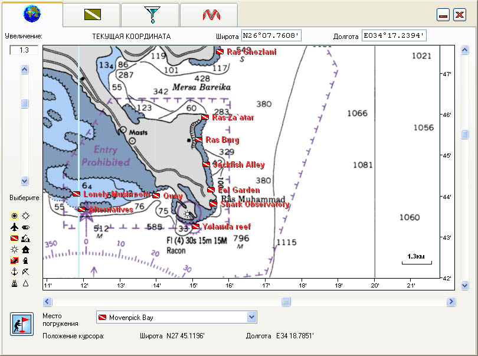Select the diamond star marker type
478x356 pixels.
coord(25,216)
